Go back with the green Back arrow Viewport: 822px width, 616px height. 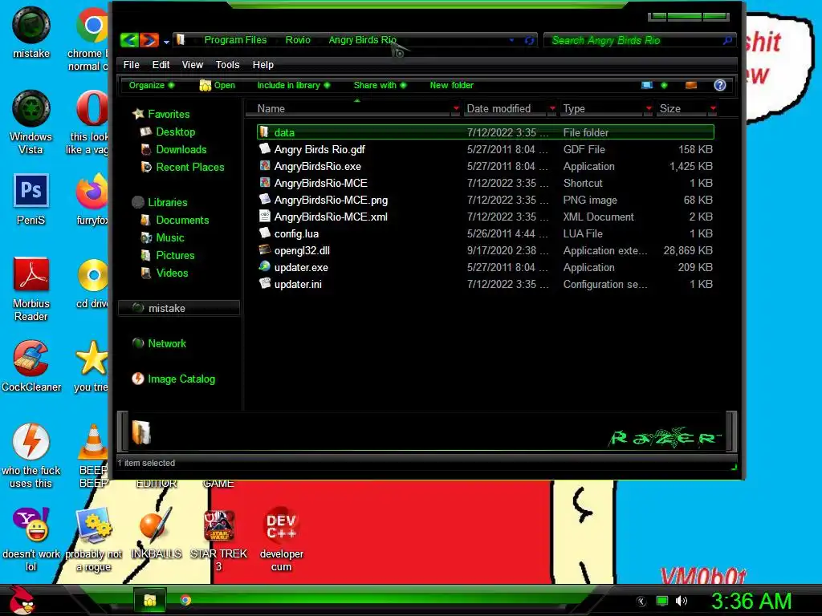129,40
